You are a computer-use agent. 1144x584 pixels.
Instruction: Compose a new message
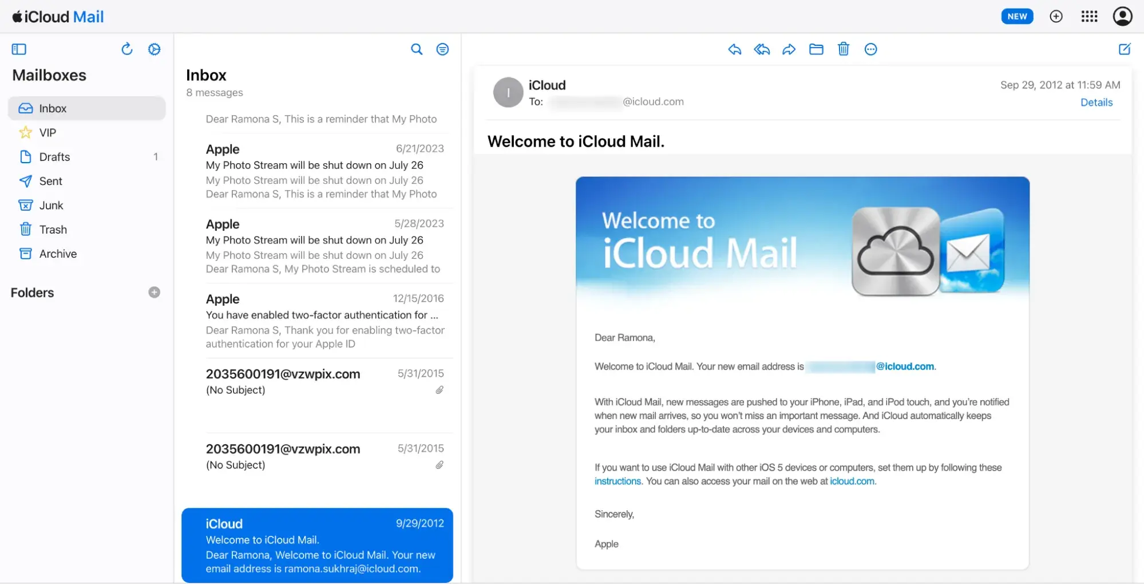(1125, 49)
